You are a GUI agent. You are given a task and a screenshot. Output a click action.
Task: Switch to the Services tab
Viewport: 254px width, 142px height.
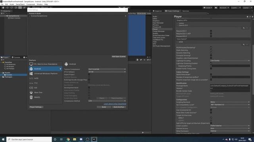[186, 11]
